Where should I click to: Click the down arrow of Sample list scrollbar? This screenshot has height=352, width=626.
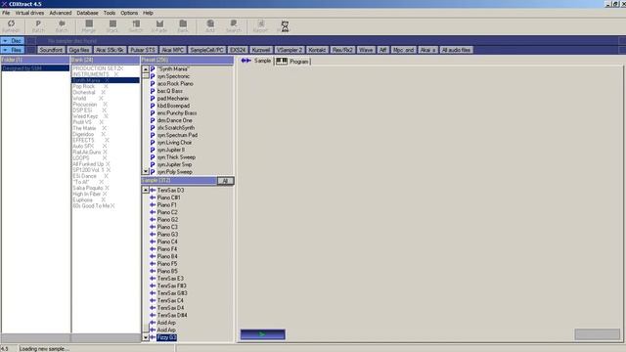click(x=146, y=337)
